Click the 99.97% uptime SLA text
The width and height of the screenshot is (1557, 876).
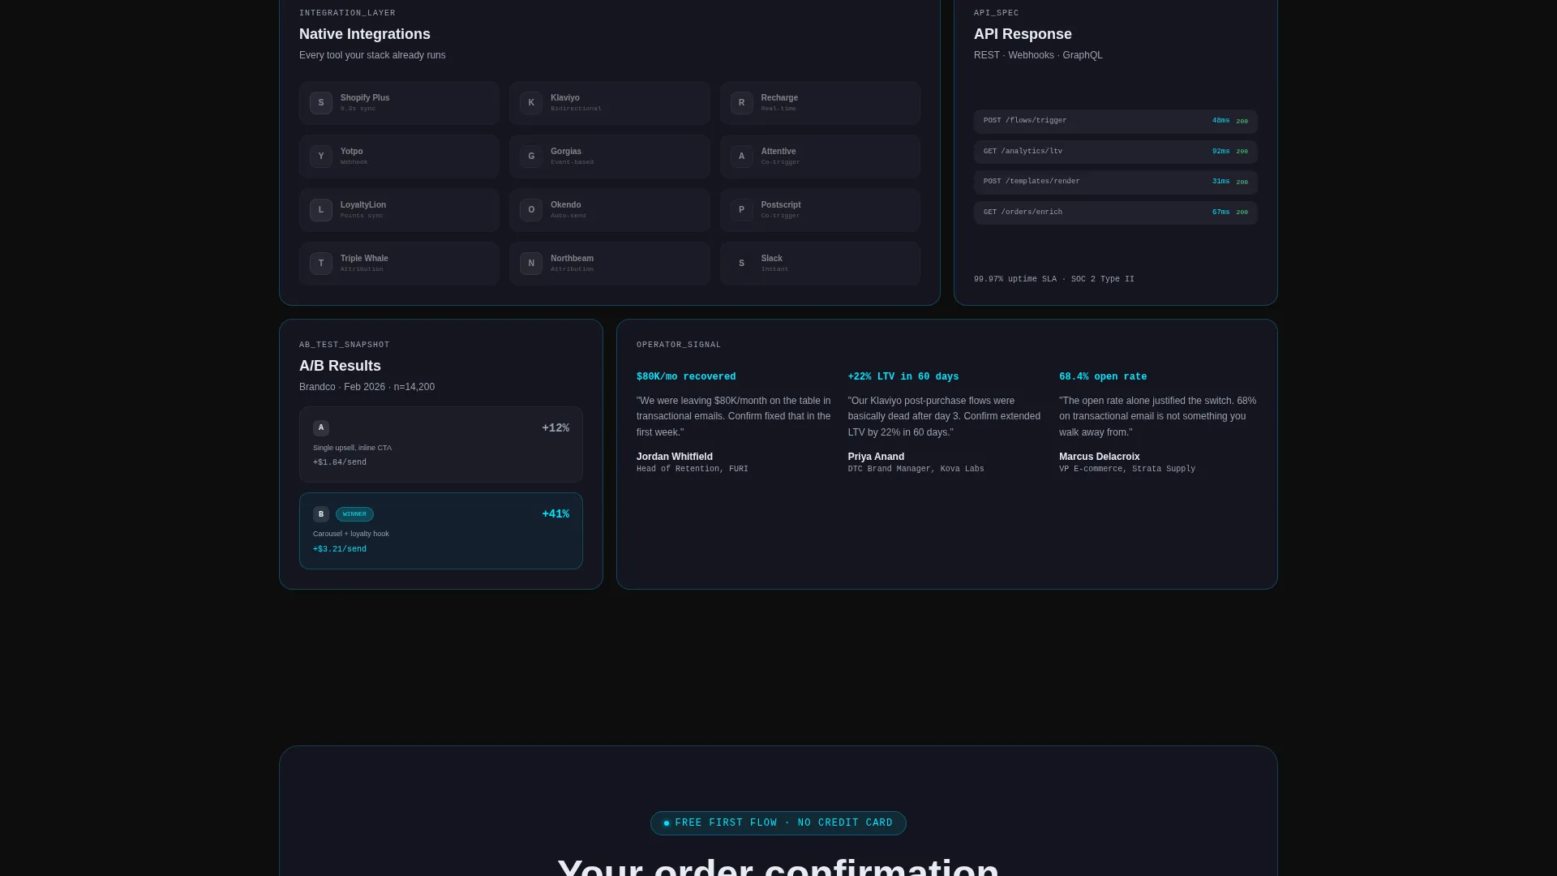(1015, 279)
